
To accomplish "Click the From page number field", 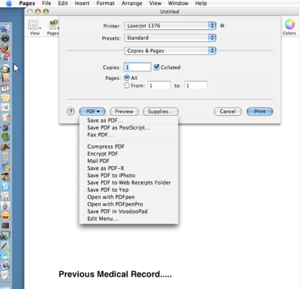I will tap(159, 85).
